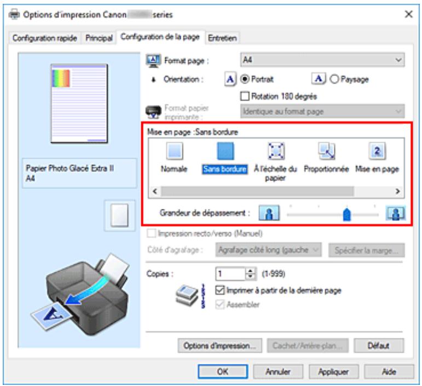Select the Proportionnée layout icon
Viewport: 422px width, 386px height.
[x=326, y=151]
